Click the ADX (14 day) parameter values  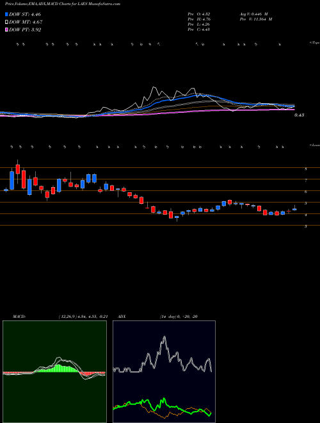pos(178,317)
